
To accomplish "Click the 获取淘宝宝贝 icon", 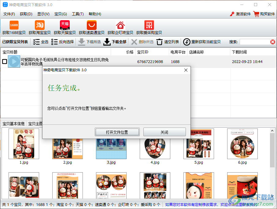I will pyautogui.click(x=39, y=25).
